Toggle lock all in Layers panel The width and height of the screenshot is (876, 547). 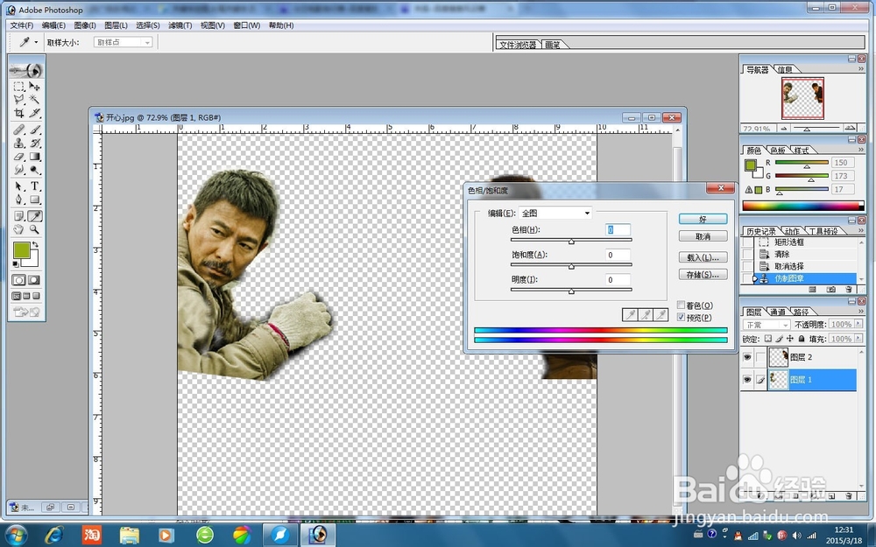pos(802,339)
